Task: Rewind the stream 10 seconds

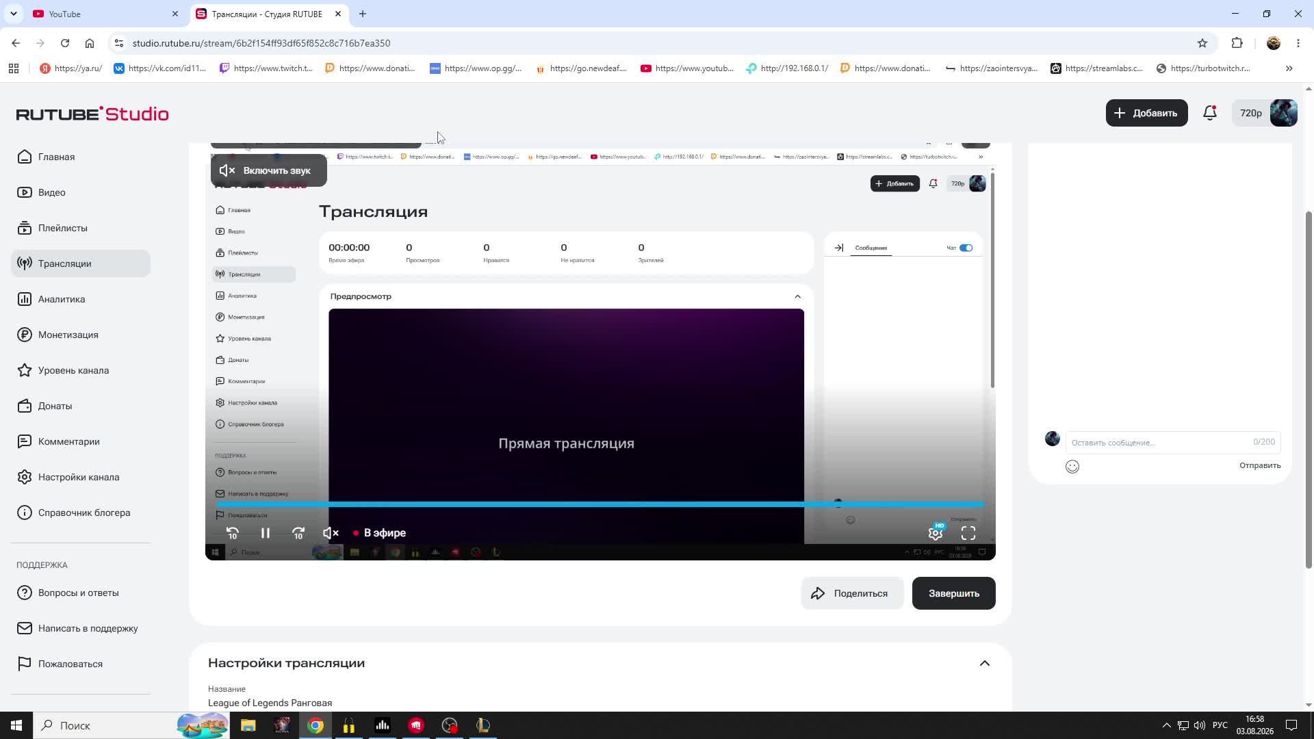Action: tap(233, 533)
